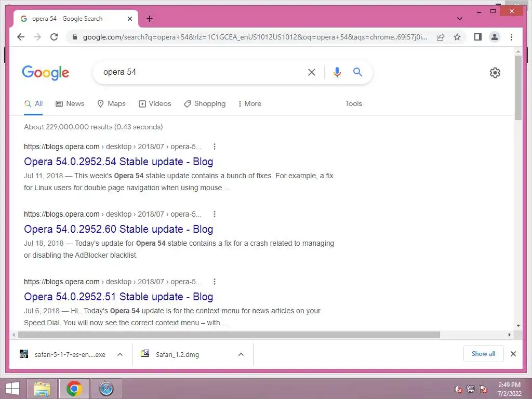Share this page from the address bar
The height and width of the screenshot is (399, 532).
(x=441, y=37)
